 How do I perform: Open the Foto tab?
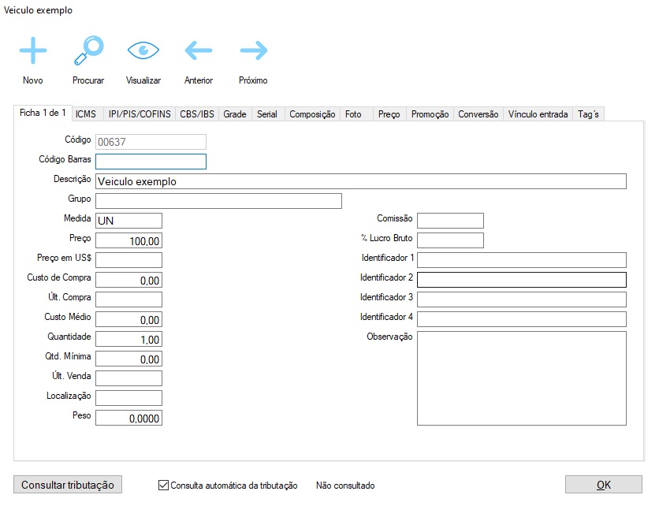click(353, 114)
